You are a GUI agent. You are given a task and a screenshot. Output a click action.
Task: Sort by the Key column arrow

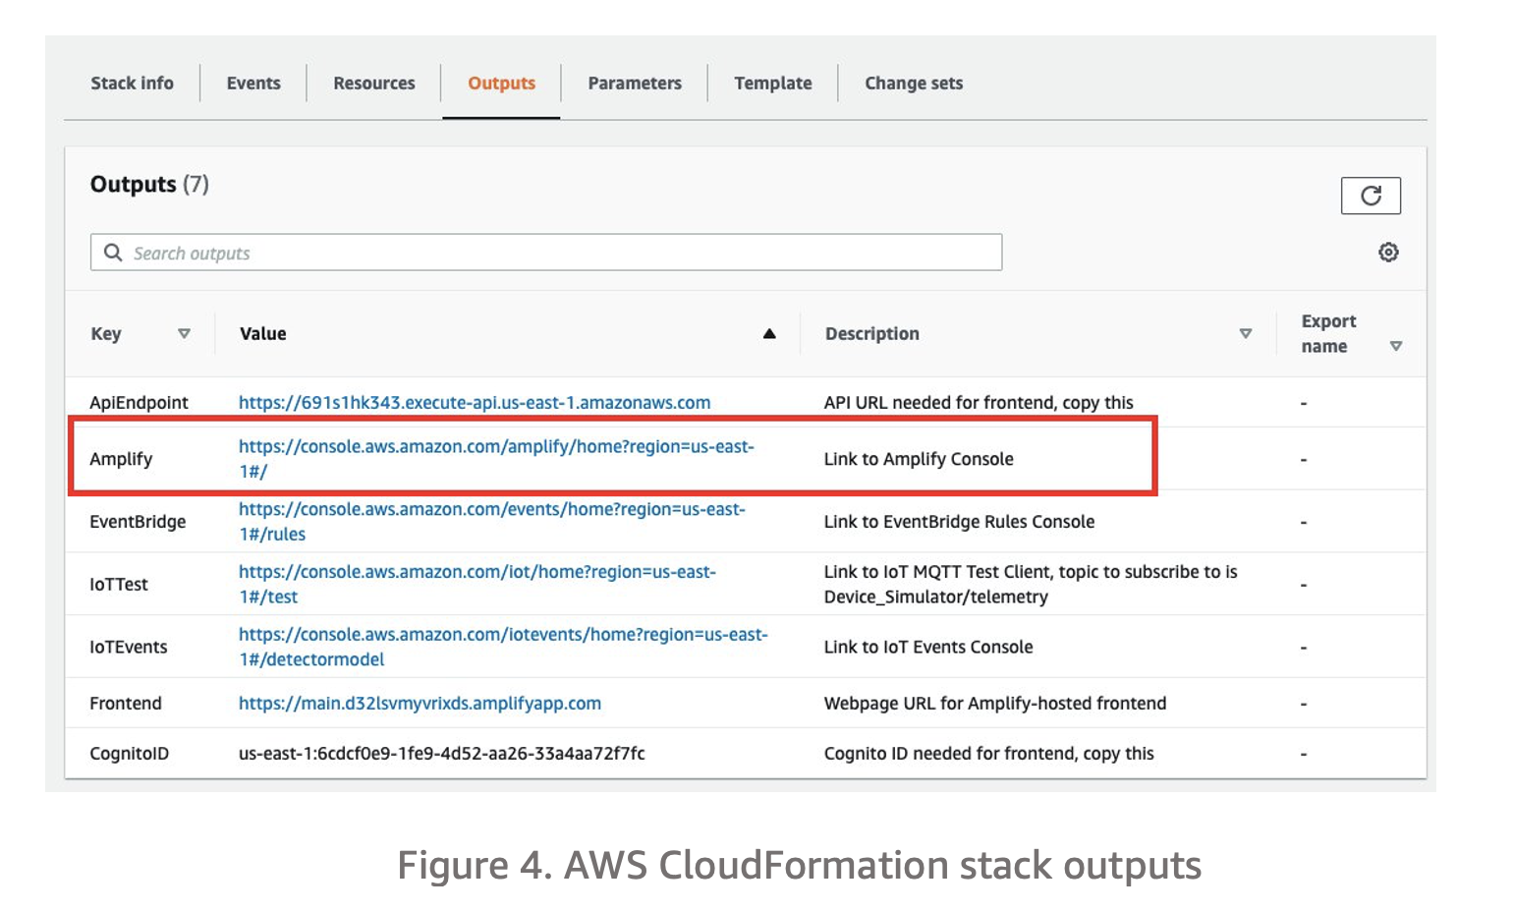[x=184, y=334]
